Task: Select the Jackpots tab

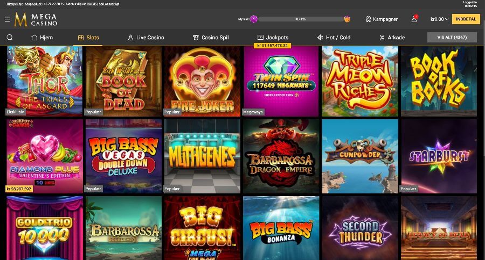Action: click(273, 38)
